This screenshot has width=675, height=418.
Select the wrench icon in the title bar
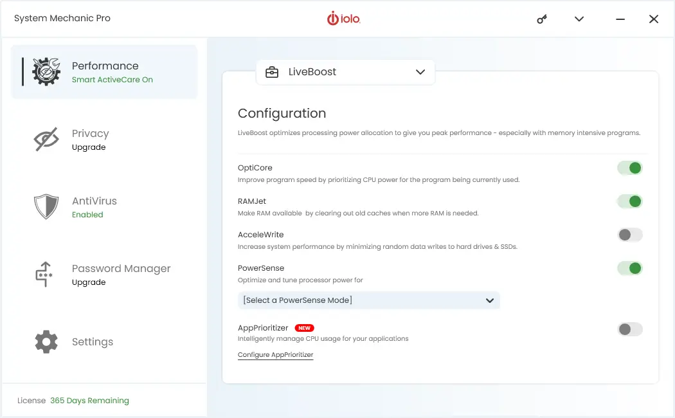tap(541, 19)
